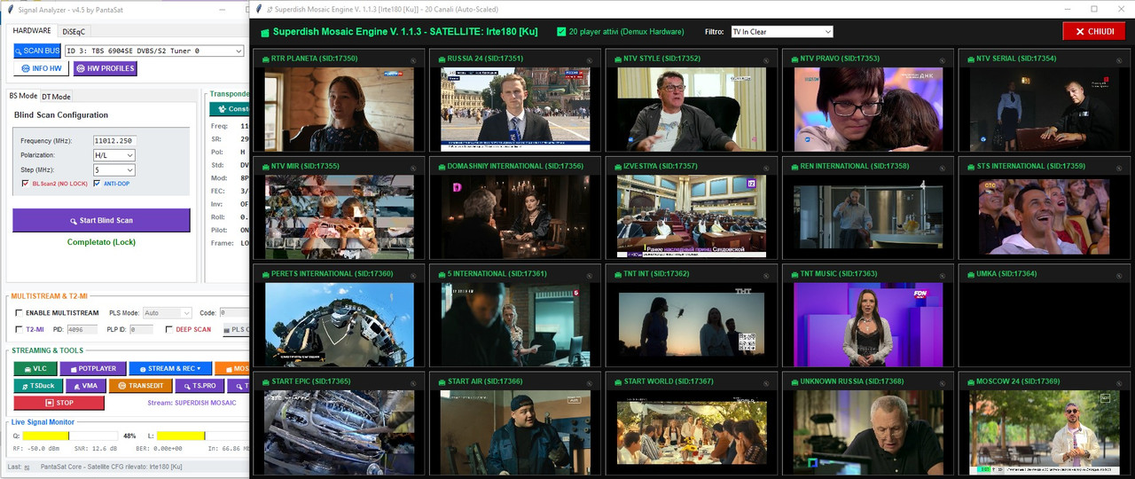This screenshot has height=479, width=1135.
Task: Click the round icon in NTV PRAVO tile header
Action: coord(943,60)
